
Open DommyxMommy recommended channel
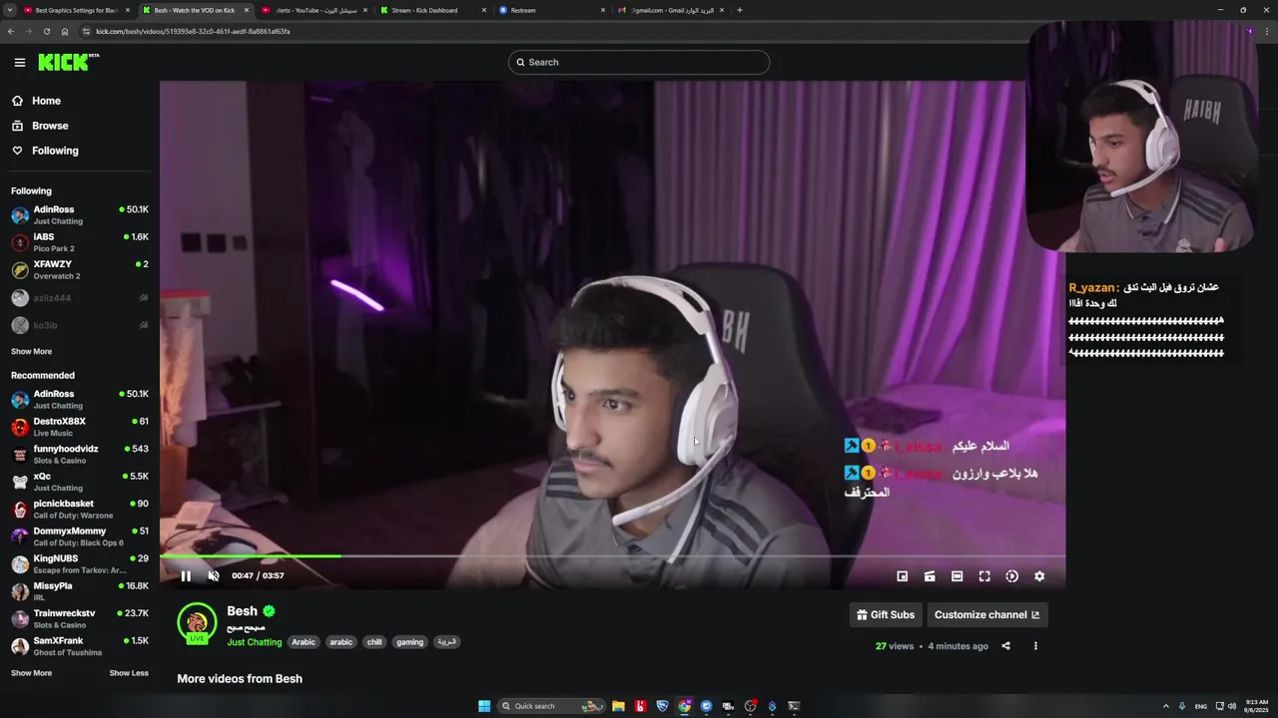(80, 537)
